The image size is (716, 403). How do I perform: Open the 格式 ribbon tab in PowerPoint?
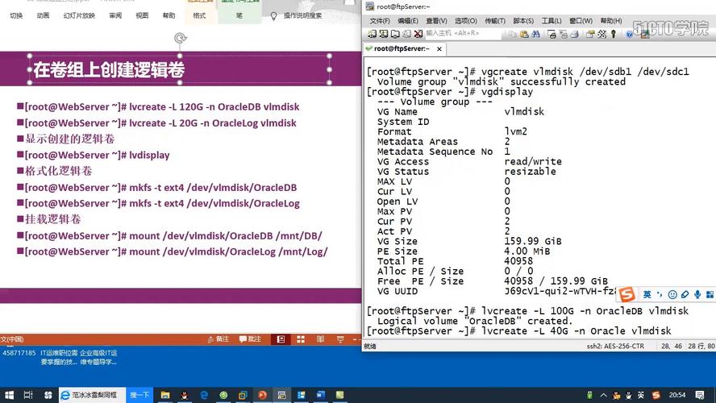tap(199, 15)
